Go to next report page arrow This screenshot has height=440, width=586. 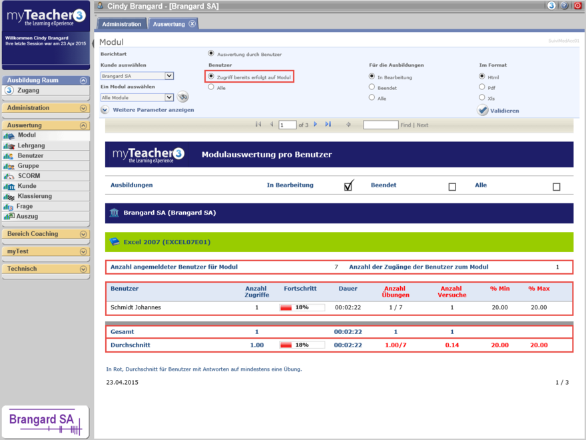click(x=316, y=125)
